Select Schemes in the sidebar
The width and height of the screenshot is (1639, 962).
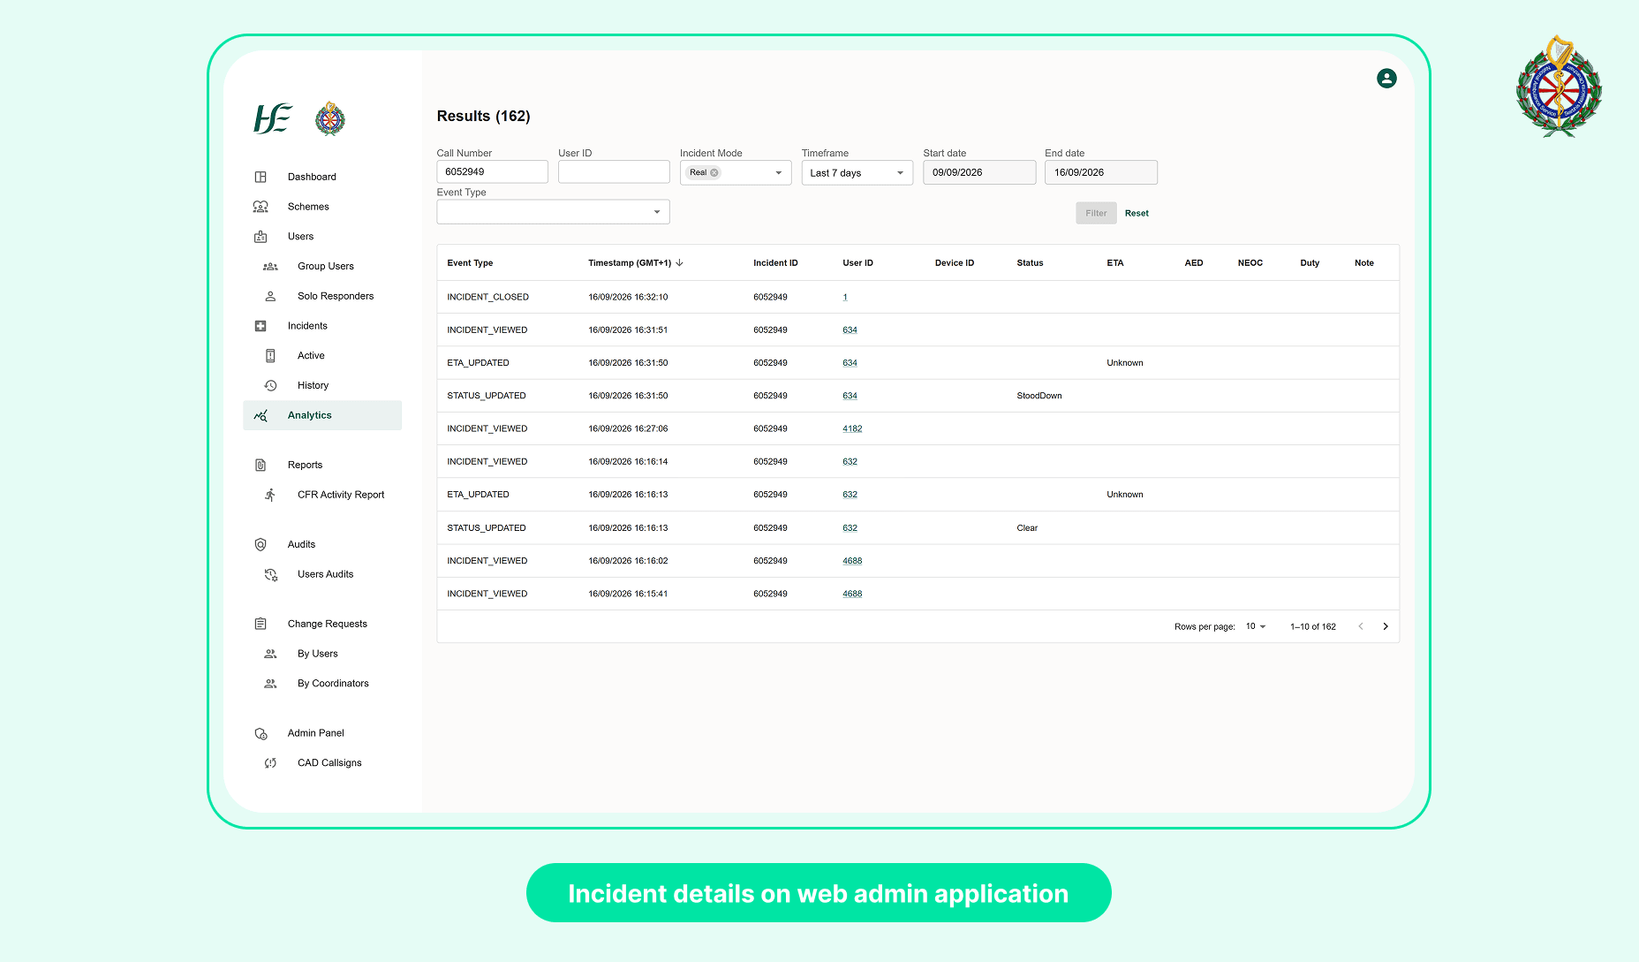pyautogui.click(x=308, y=207)
